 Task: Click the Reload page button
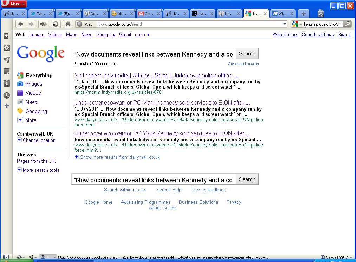point(55,24)
